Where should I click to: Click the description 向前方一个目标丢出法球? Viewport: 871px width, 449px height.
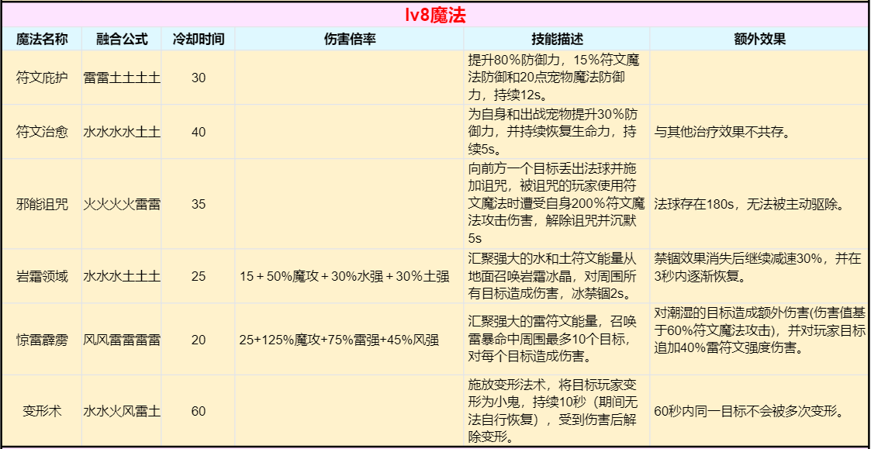click(x=556, y=205)
